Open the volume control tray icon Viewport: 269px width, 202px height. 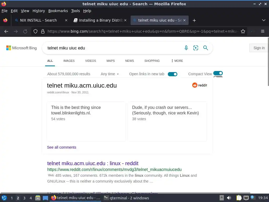click(x=229, y=198)
